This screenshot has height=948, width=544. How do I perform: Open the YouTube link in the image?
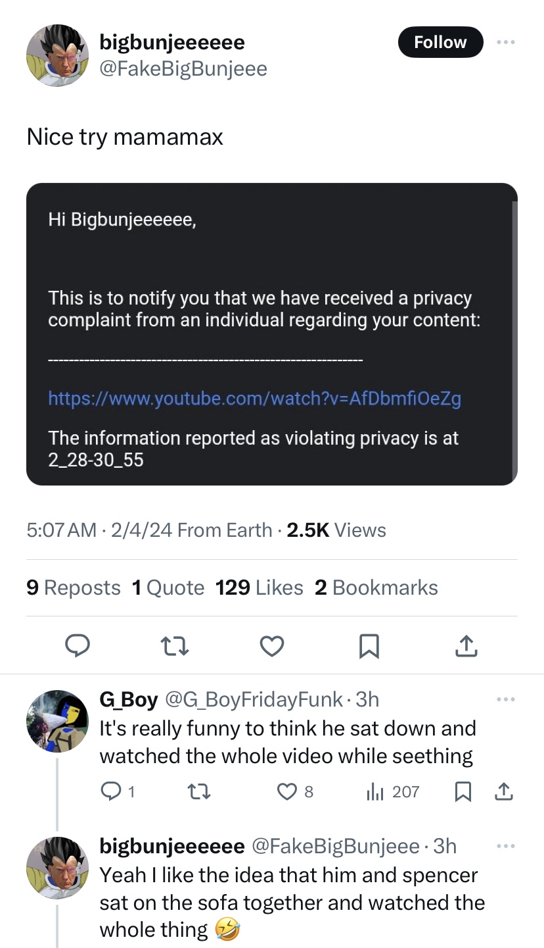tap(254, 398)
